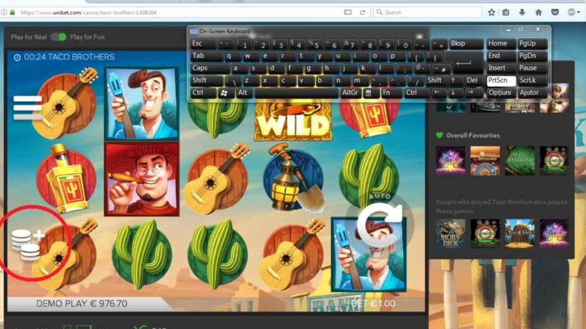586x329 pixels.
Task: Click the Overall Favourites heart icon
Action: (439, 135)
